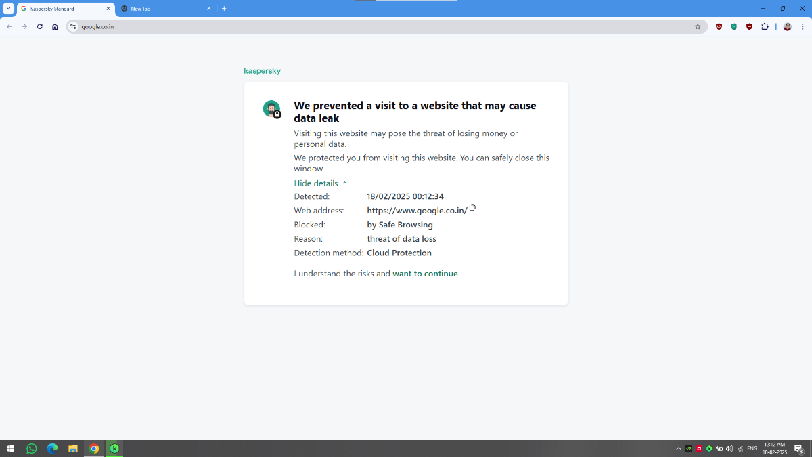Close the Kaspersky Standard tab

[108, 9]
